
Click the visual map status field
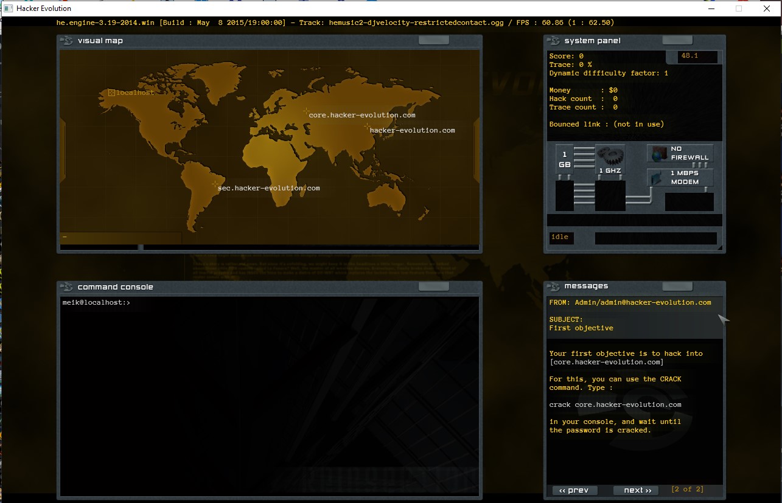[x=120, y=237]
